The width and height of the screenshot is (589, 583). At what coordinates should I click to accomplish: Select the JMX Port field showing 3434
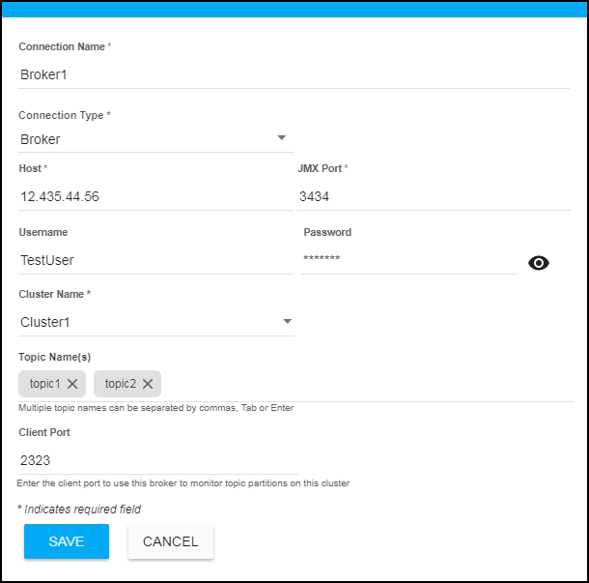coord(435,197)
